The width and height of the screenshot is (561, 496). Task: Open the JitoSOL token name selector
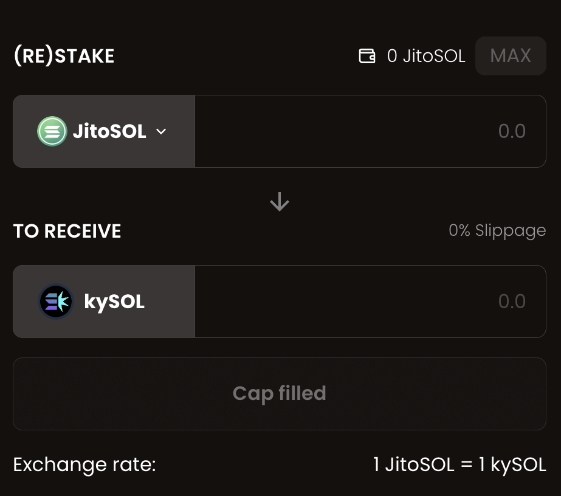tap(109, 131)
